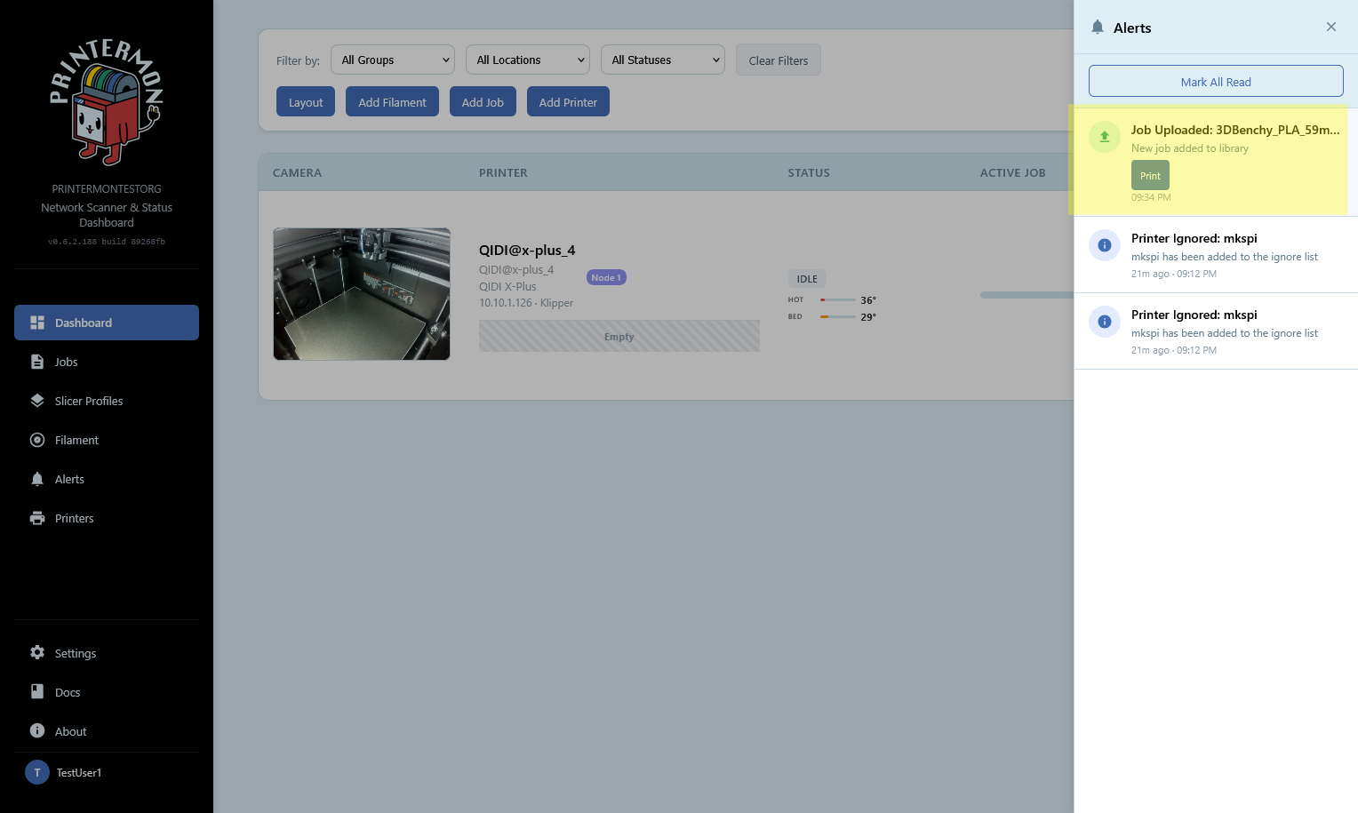The width and height of the screenshot is (1358, 813).
Task: Open the QIDI X-Plus camera thumbnail
Action: 362,294
